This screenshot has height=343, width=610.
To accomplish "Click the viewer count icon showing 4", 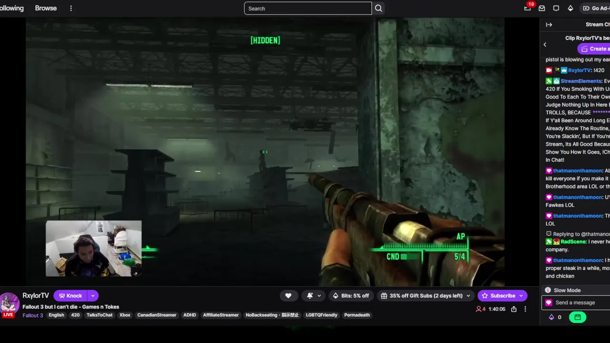I will click(480, 309).
